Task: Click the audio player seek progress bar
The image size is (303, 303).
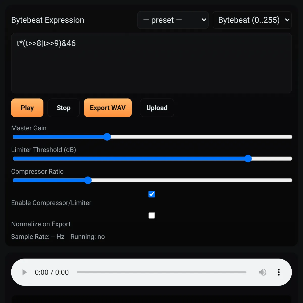Action: tap(162, 272)
